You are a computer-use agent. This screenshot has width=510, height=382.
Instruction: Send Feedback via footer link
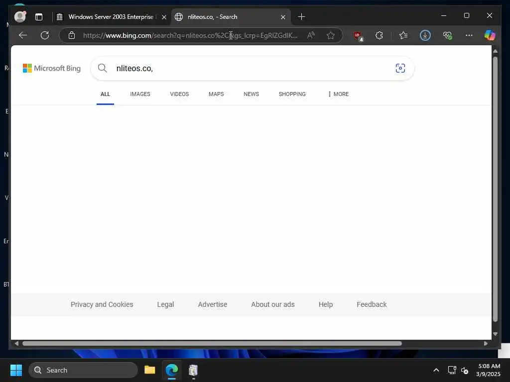(x=372, y=304)
